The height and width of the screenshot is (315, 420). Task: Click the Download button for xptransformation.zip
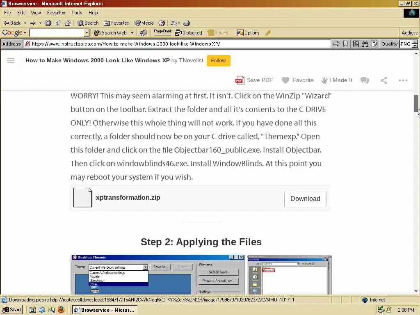[x=305, y=199]
